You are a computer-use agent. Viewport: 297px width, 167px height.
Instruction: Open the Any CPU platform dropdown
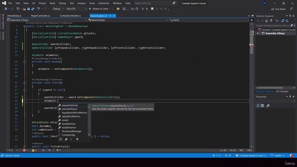click(77, 9)
